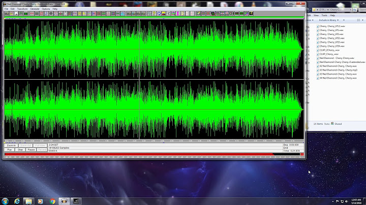
Task: Click the black waveform-display toolbar icon
Action: [212, 14]
